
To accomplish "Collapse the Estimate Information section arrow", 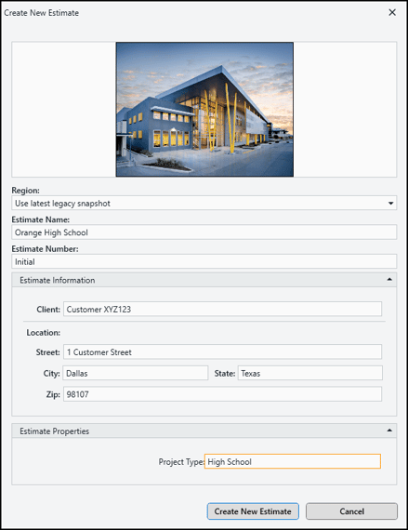I will tap(389, 280).
